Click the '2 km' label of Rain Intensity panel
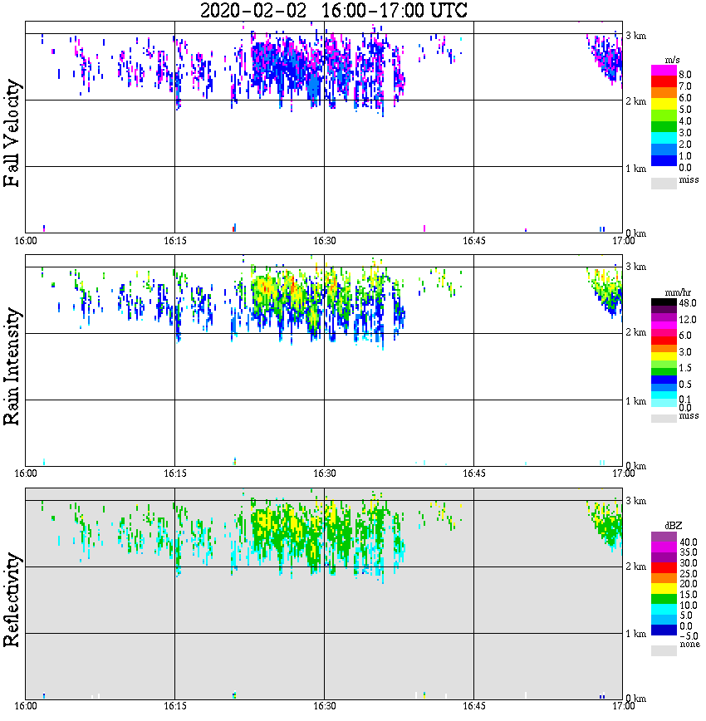706x721 pixels. [x=635, y=332]
